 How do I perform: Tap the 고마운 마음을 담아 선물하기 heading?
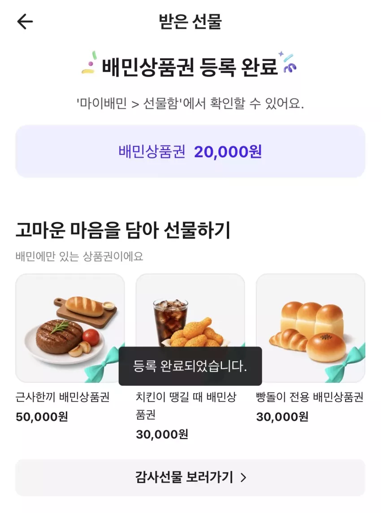[123, 230]
